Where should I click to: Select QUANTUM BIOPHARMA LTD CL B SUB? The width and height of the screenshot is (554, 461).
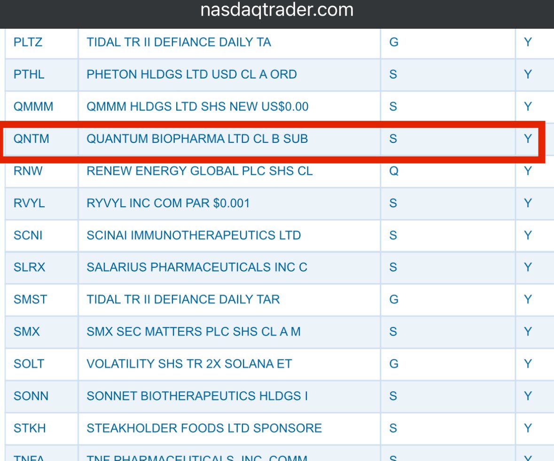(x=197, y=139)
